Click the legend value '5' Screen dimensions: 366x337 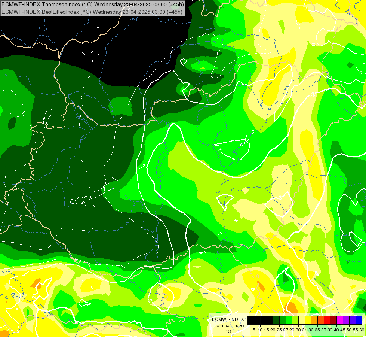pyautogui.click(x=254, y=330)
